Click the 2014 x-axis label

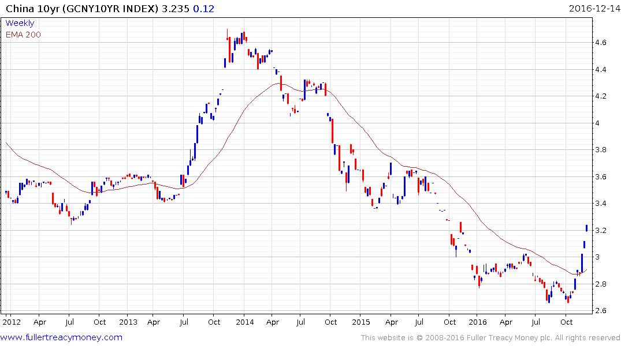(x=245, y=322)
